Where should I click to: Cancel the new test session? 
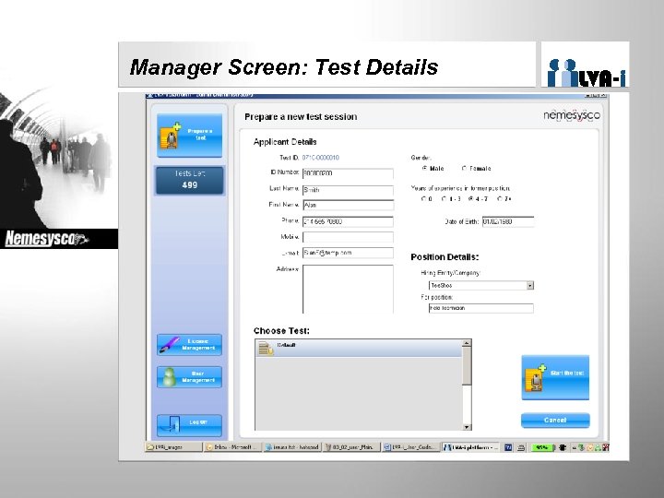(555, 421)
